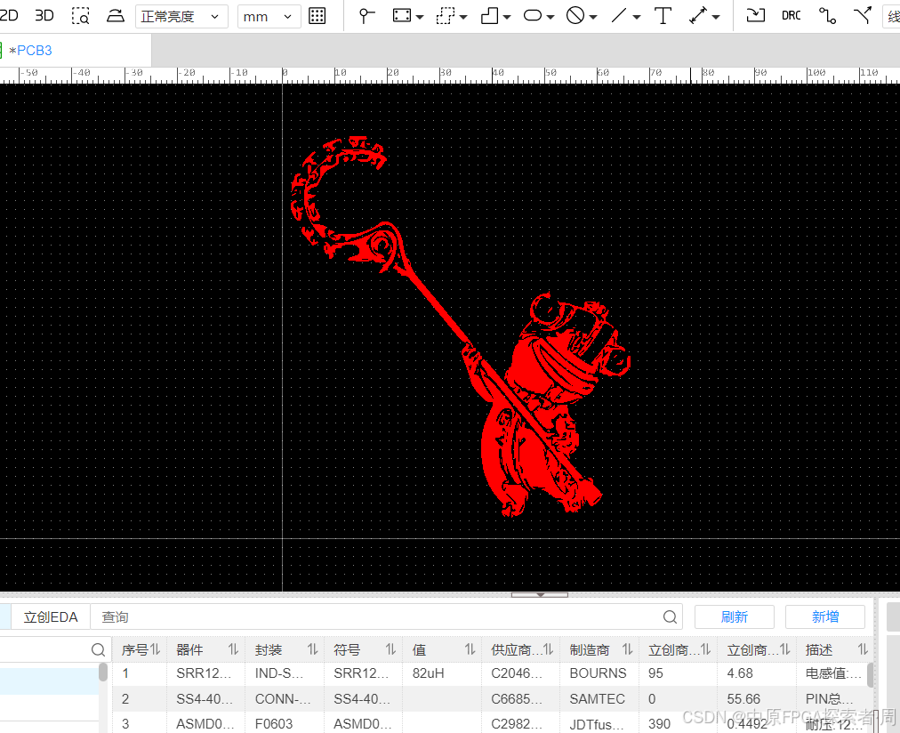The image size is (900, 733).
Task: Select the dashed region fill tool
Action: click(x=445, y=15)
